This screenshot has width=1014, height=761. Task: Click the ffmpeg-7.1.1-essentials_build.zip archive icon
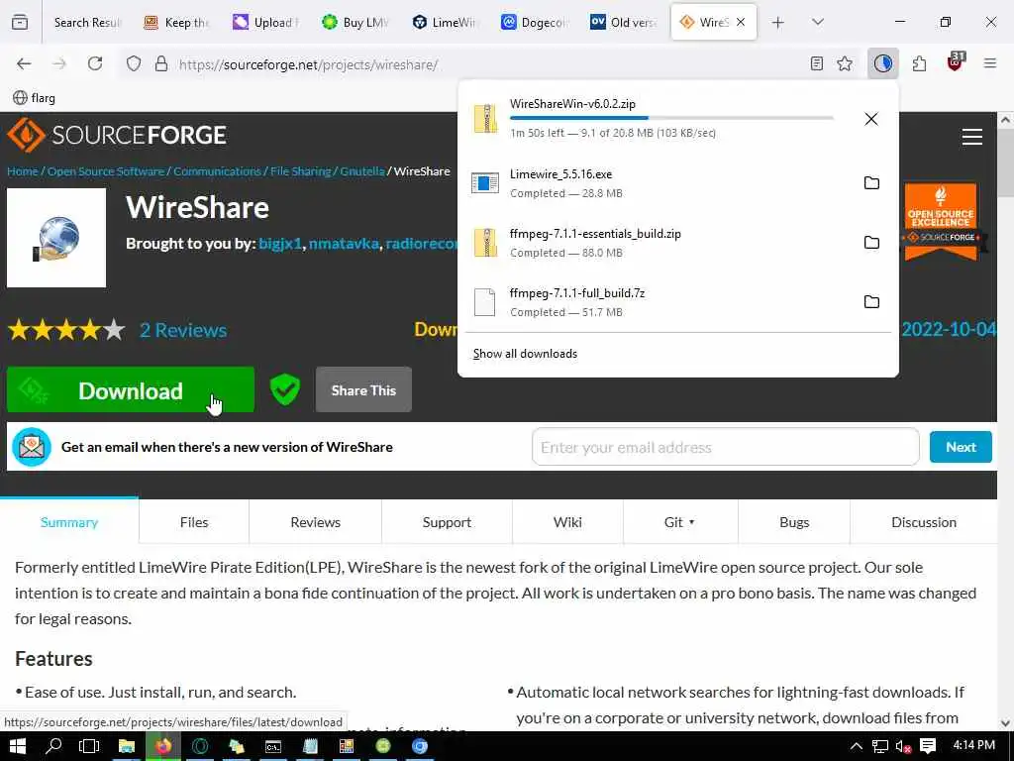point(485,243)
